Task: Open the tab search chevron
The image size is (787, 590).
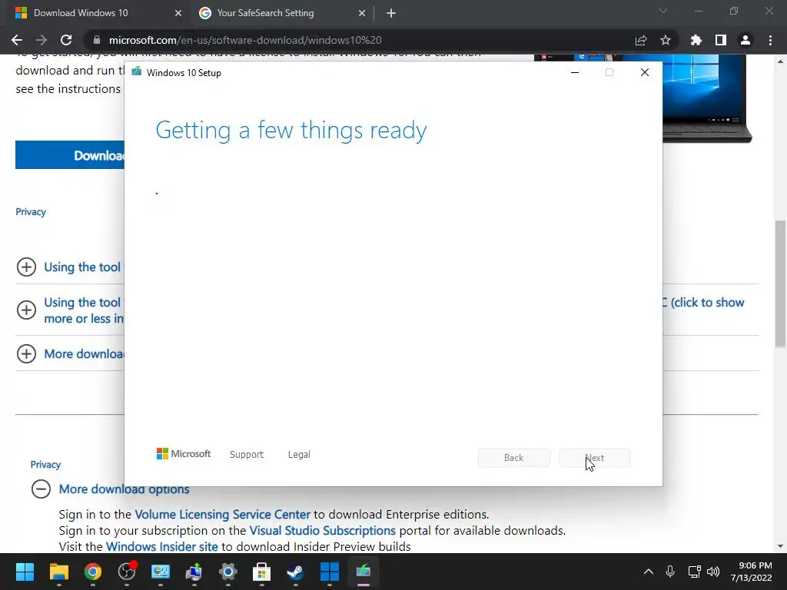Action: click(x=663, y=11)
